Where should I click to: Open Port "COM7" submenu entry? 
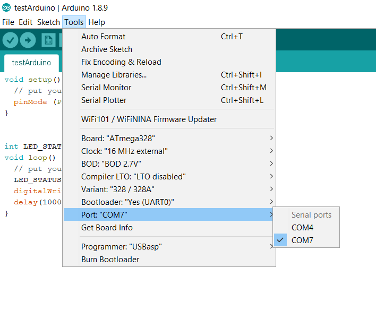(169, 214)
